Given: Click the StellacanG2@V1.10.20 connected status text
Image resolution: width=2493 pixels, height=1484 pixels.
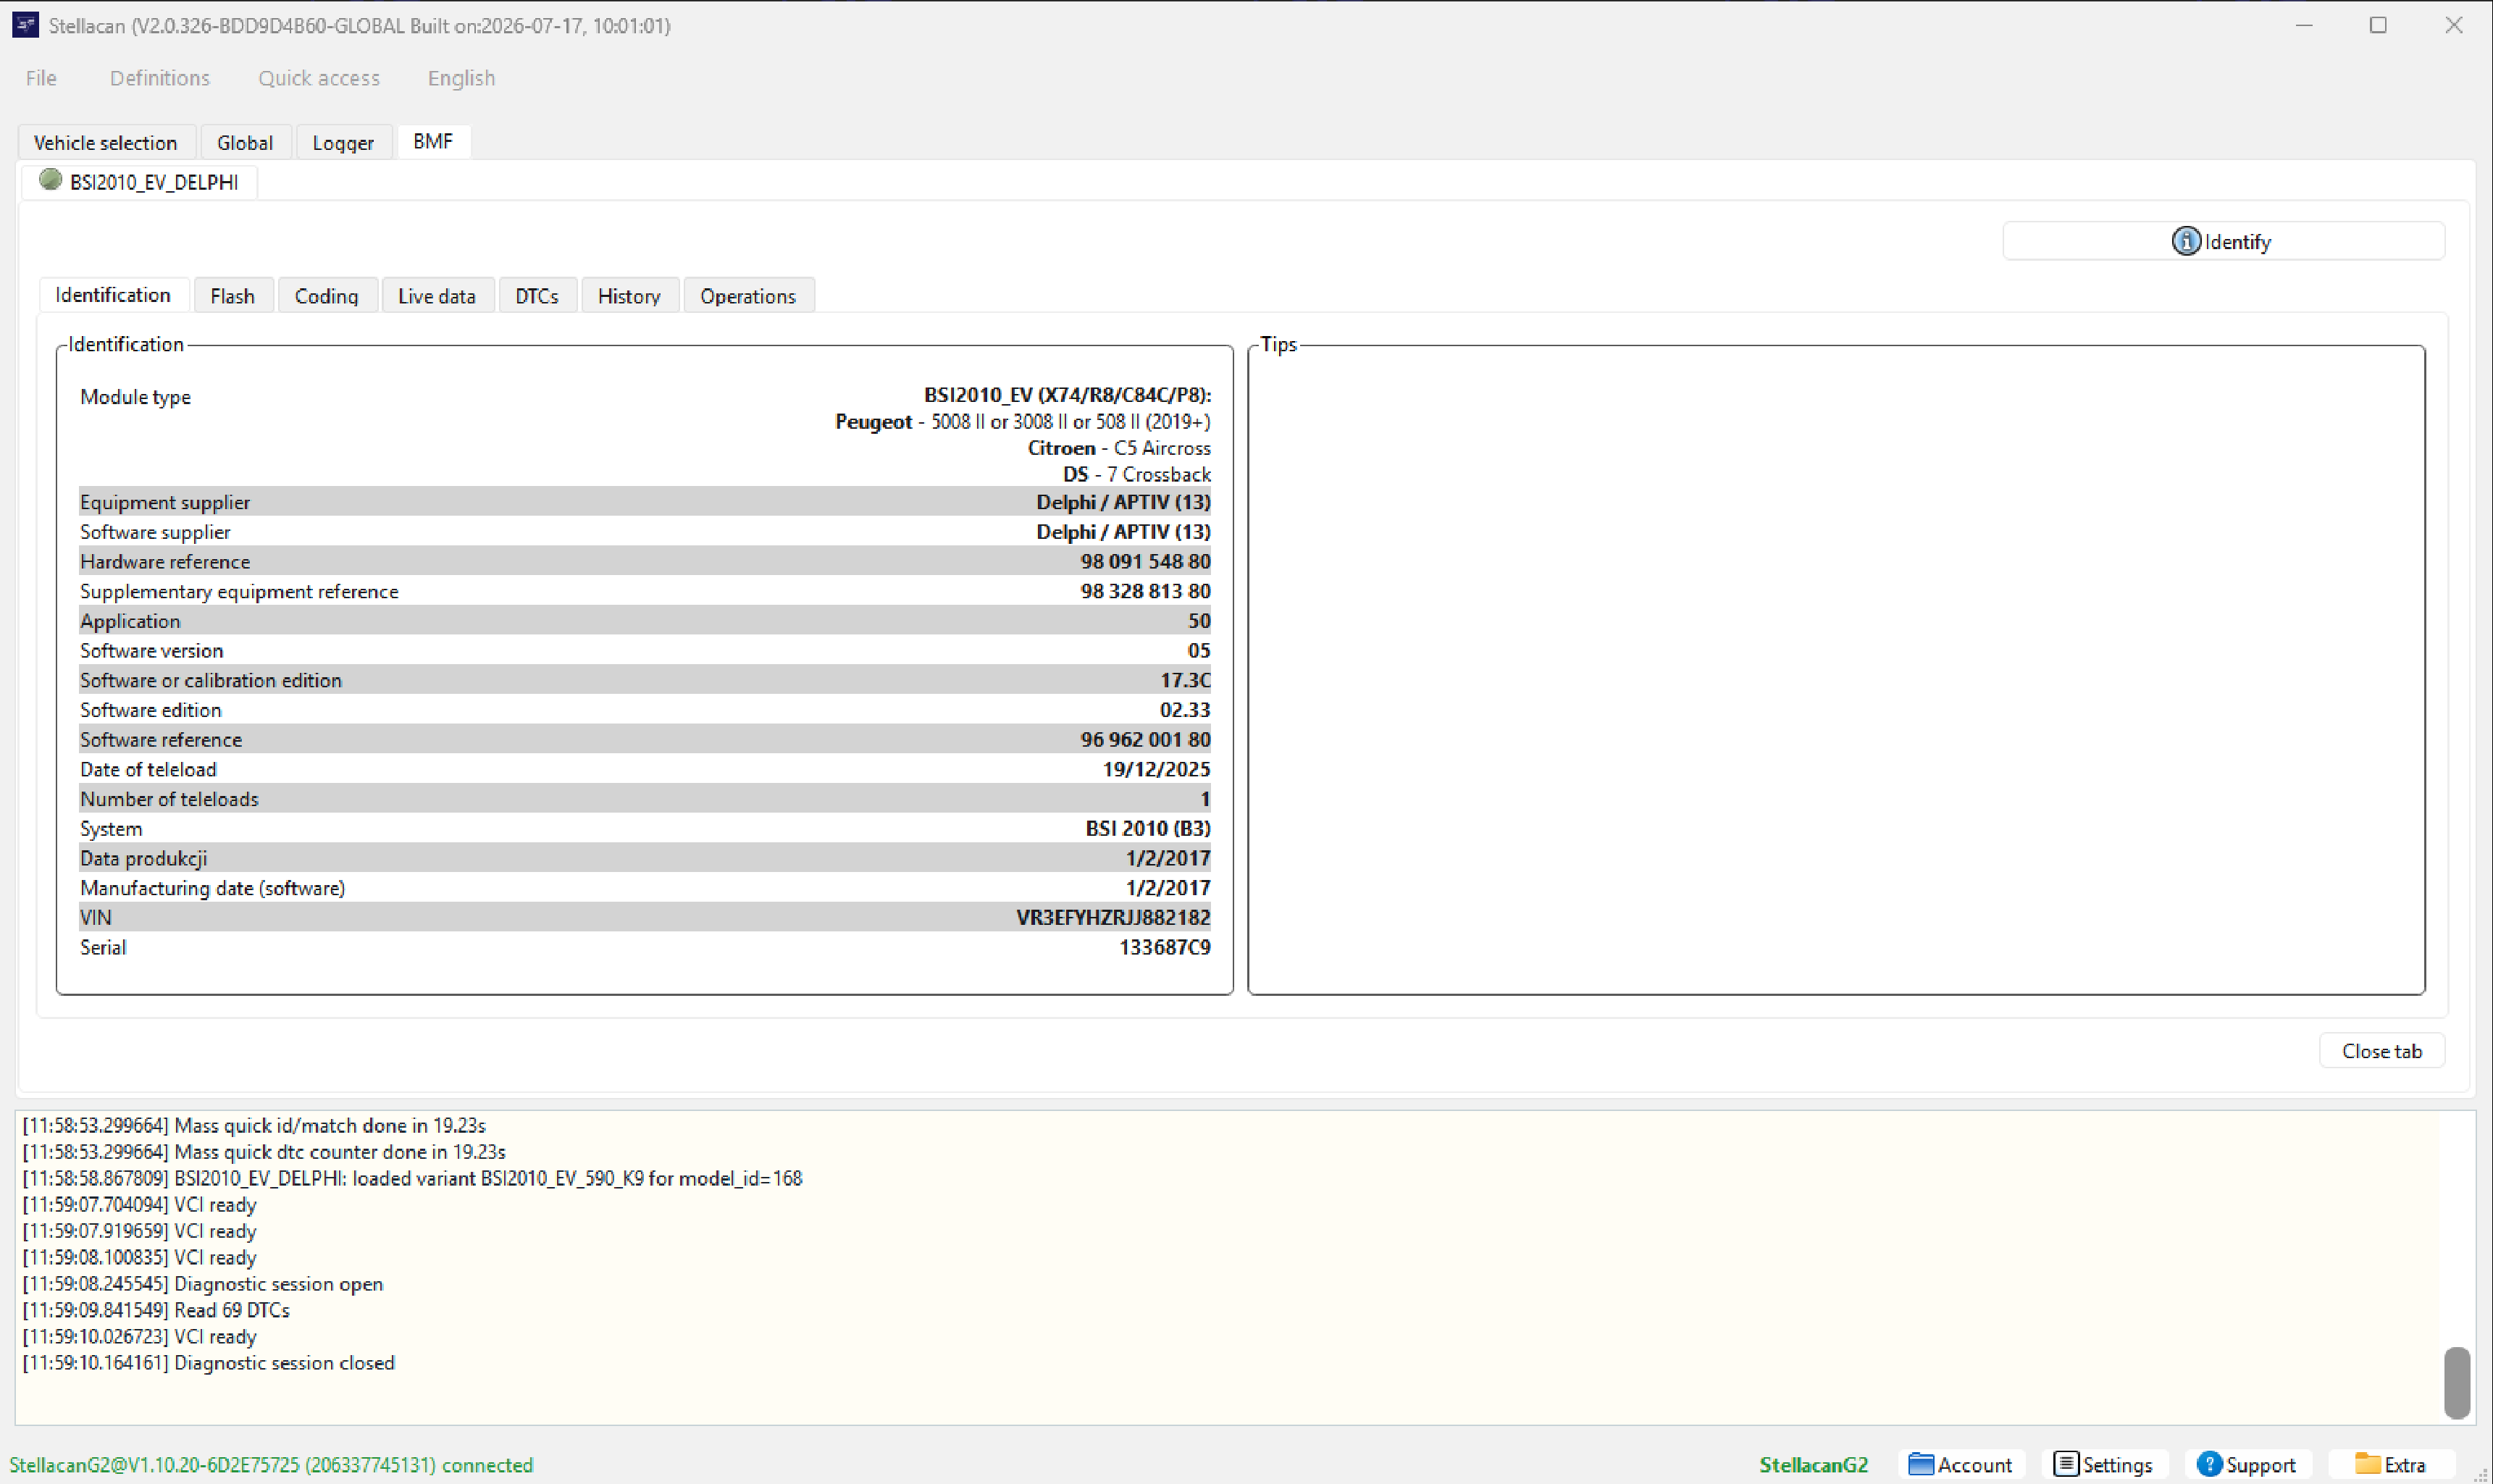Looking at the screenshot, I should [271, 1465].
